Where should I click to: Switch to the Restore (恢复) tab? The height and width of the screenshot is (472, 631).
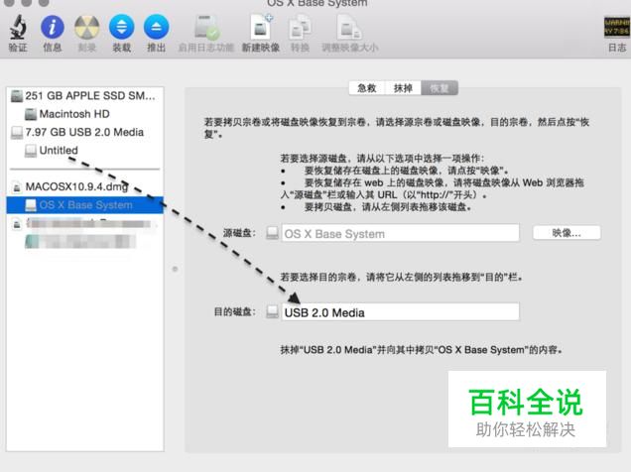pyautogui.click(x=440, y=88)
